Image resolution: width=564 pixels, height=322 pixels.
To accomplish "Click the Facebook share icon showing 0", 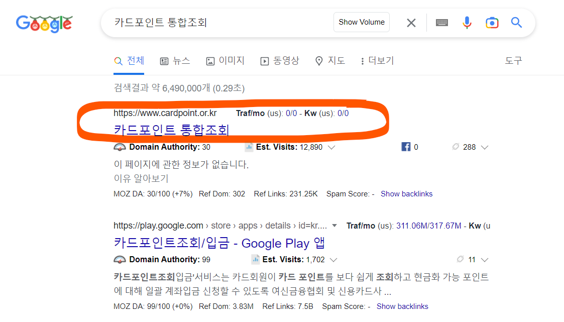I will click(x=406, y=147).
